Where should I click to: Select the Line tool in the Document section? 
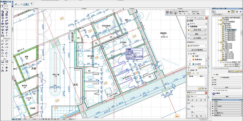(7, 50)
